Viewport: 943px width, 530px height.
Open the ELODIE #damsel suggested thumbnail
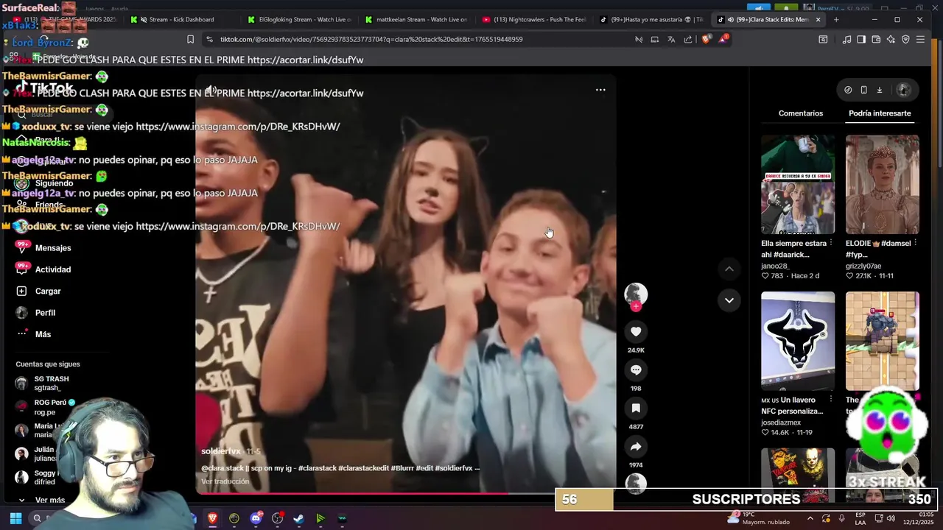click(x=882, y=184)
